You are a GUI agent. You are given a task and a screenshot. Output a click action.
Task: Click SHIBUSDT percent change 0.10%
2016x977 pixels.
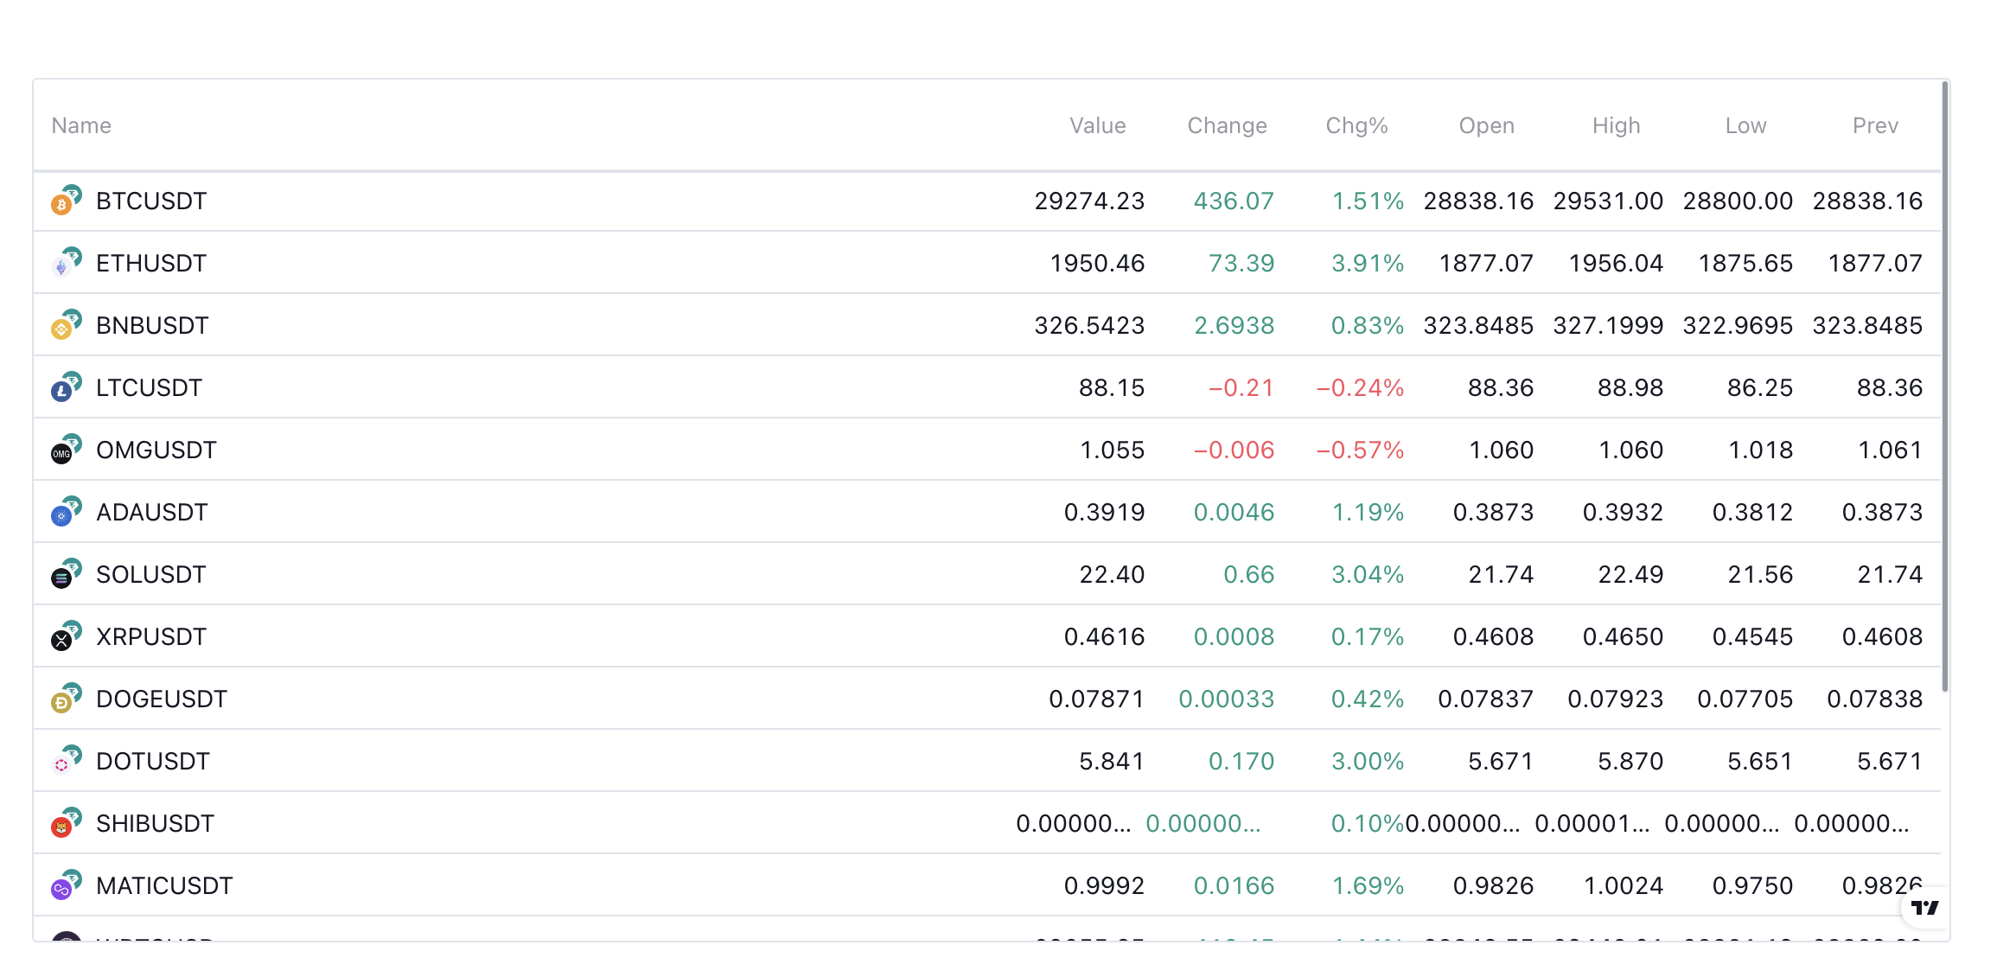(x=1368, y=823)
